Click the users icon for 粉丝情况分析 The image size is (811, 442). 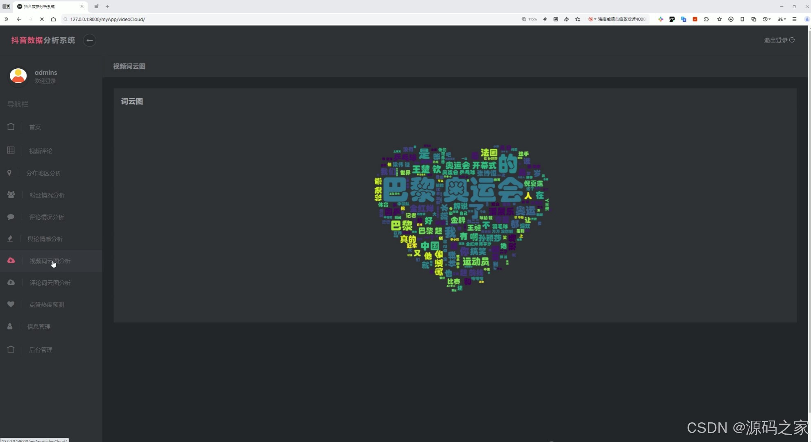click(x=11, y=195)
